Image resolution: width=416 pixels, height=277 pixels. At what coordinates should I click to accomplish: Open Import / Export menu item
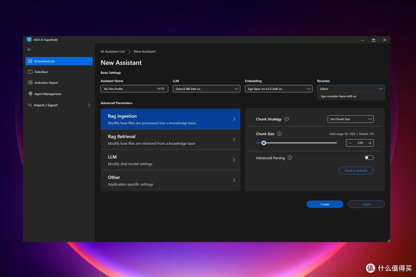point(59,105)
